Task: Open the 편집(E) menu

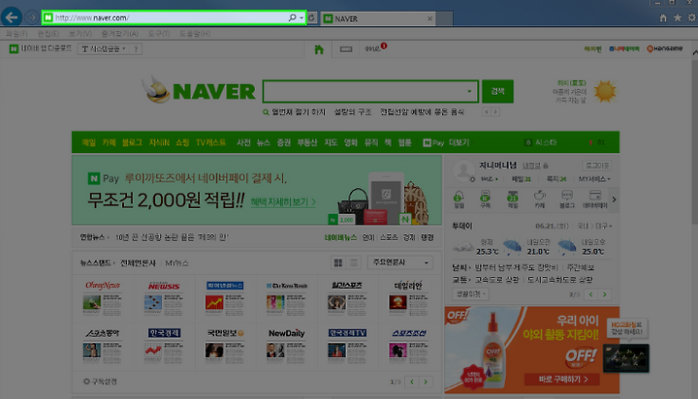Action: click(x=48, y=34)
